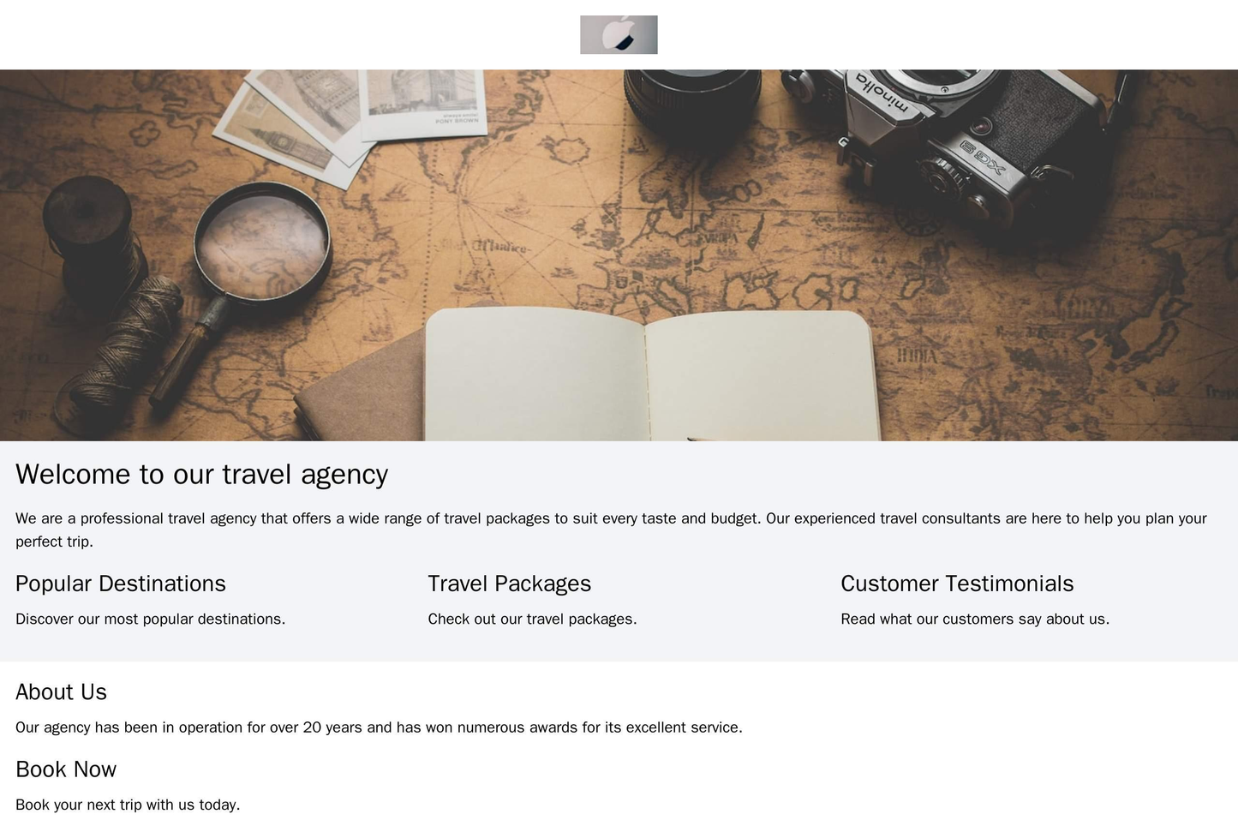Click the Apple logo in the header
The image size is (1238, 832).
[x=619, y=35]
